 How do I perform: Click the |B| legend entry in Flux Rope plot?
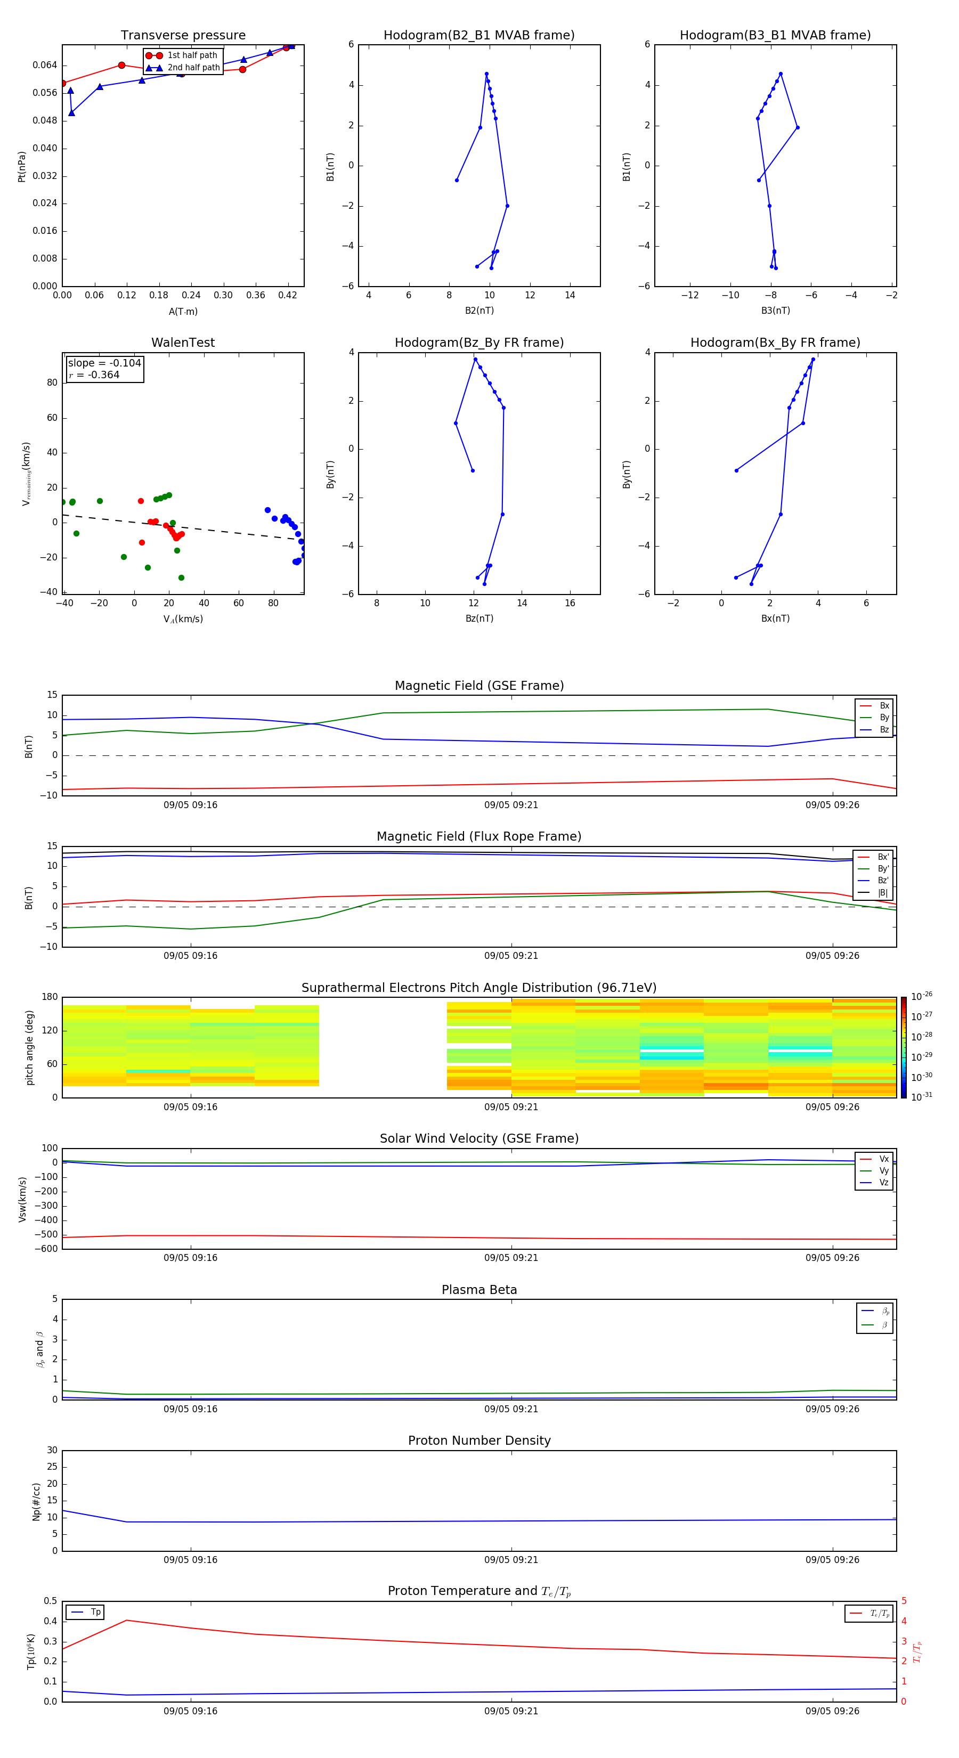pos(874,893)
